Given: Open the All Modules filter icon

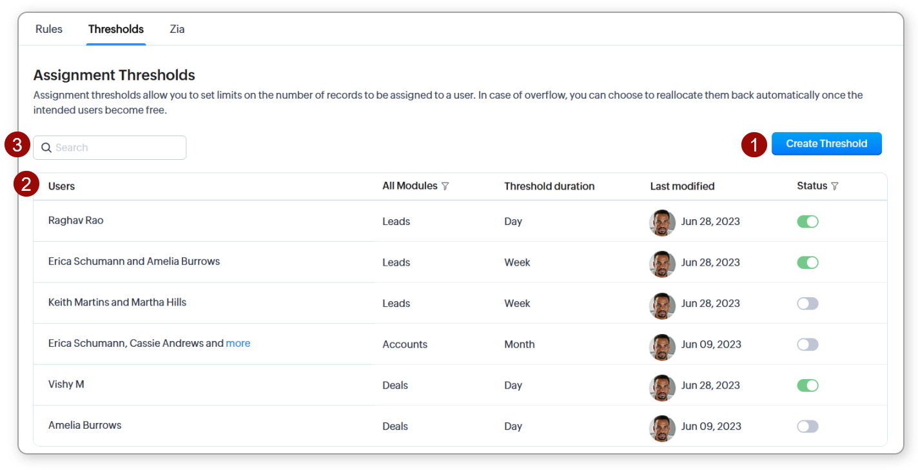Looking at the screenshot, I should click(445, 186).
